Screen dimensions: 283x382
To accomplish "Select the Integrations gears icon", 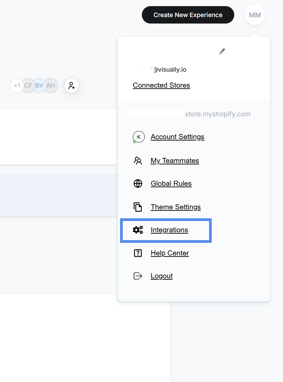I will (138, 230).
